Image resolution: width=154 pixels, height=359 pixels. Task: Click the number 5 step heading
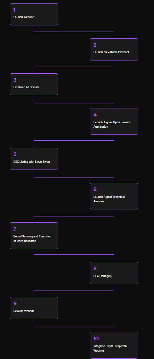tap(15, 154)
